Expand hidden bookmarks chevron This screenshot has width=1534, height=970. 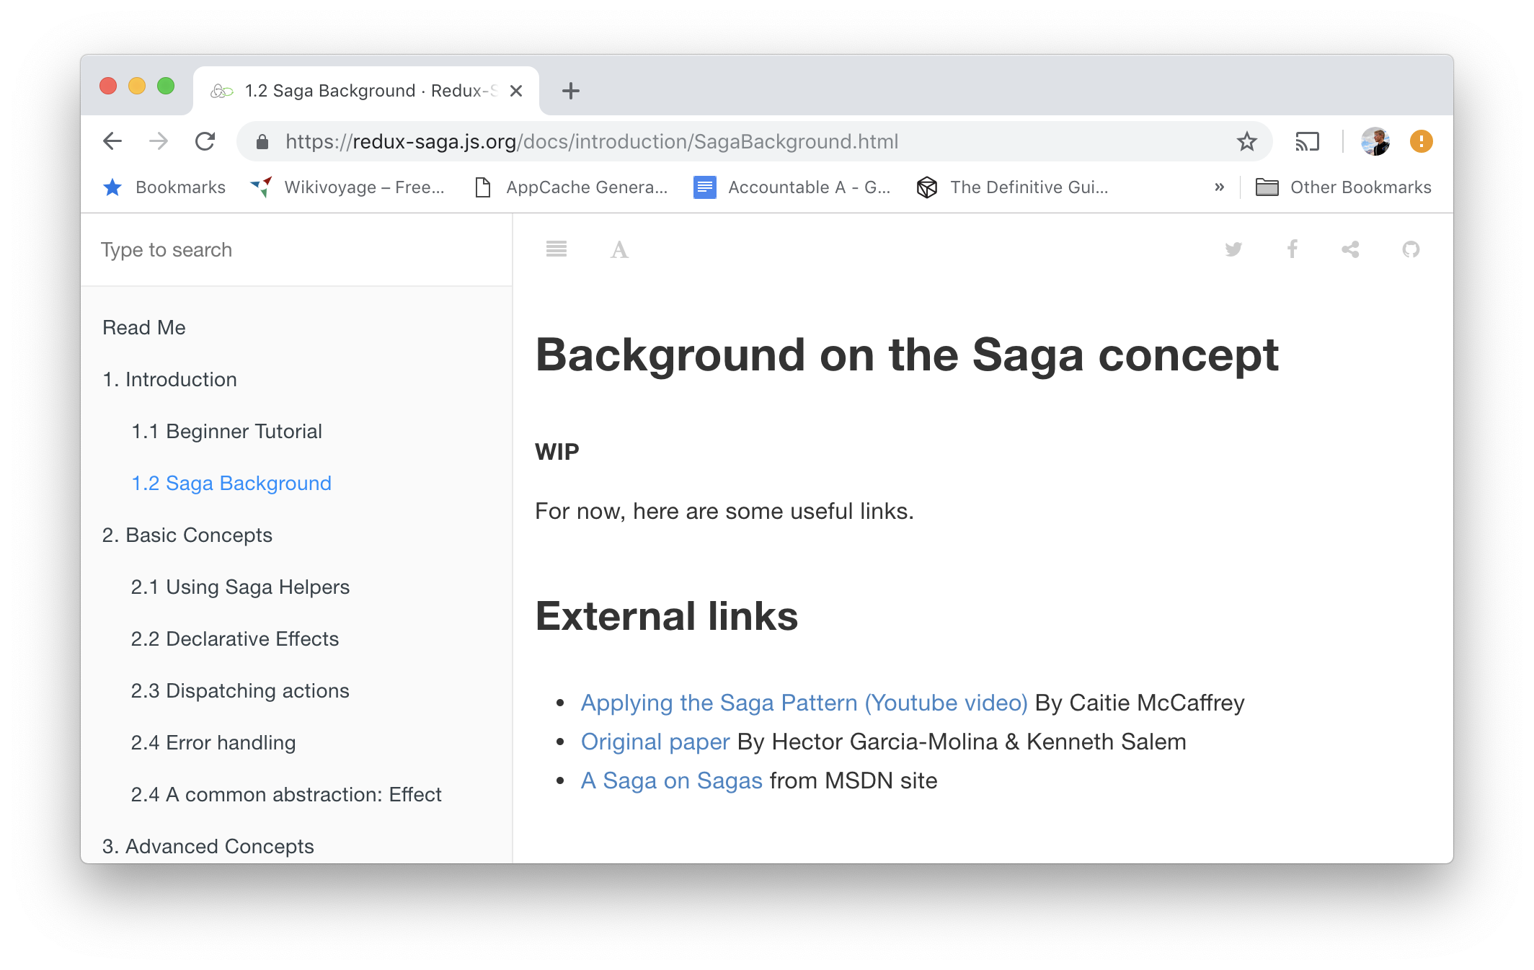coord(1219,187)
